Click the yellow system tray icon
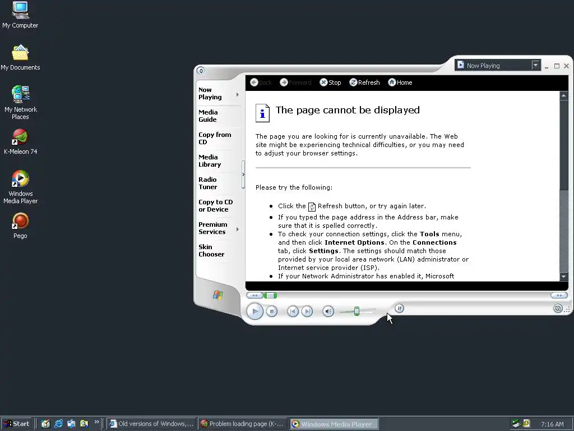This screenshot has height=431, width=574. 526,424
